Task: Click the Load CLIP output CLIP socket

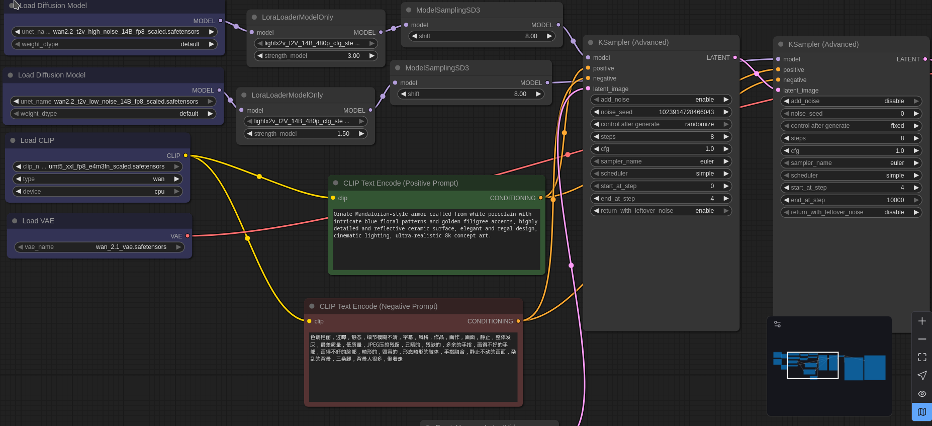Action: pos(185,155)
